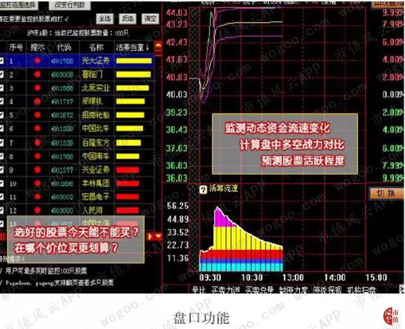
Task: Click red alert dot in 百隆东方 row
Action: tap(38, 142)
